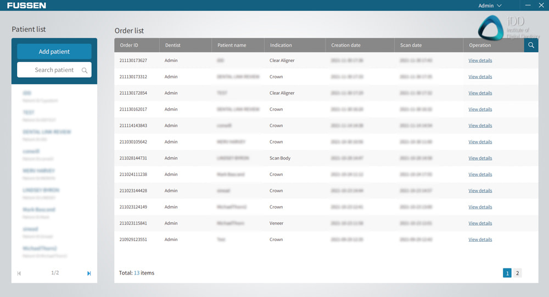Click Clear Aligner in order 211130172854 row
The width and height of the screenshot is (549, 297).
282,93
